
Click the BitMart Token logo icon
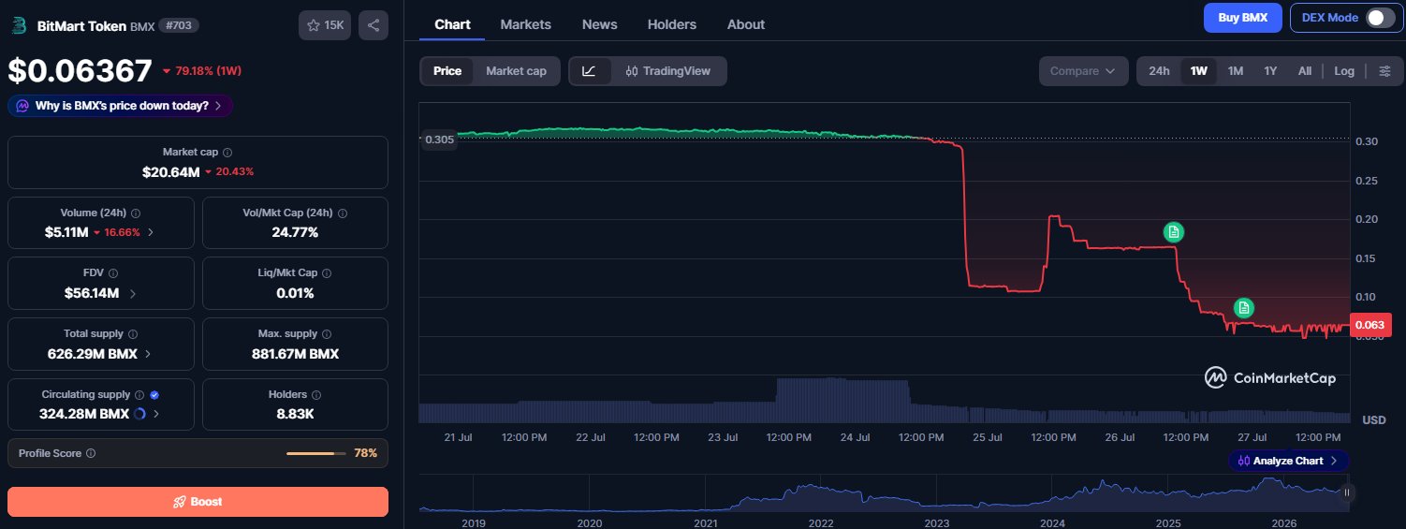click(x=19, y=25)
